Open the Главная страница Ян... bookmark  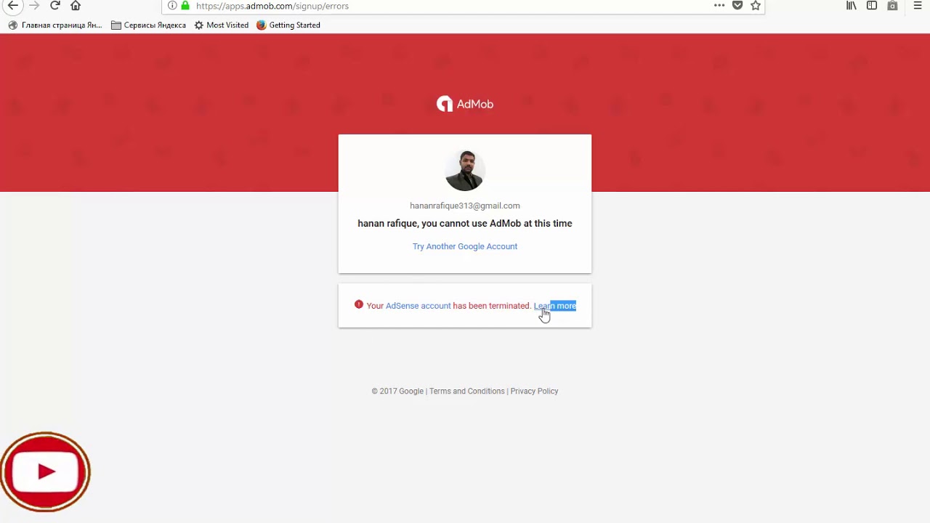55,25
